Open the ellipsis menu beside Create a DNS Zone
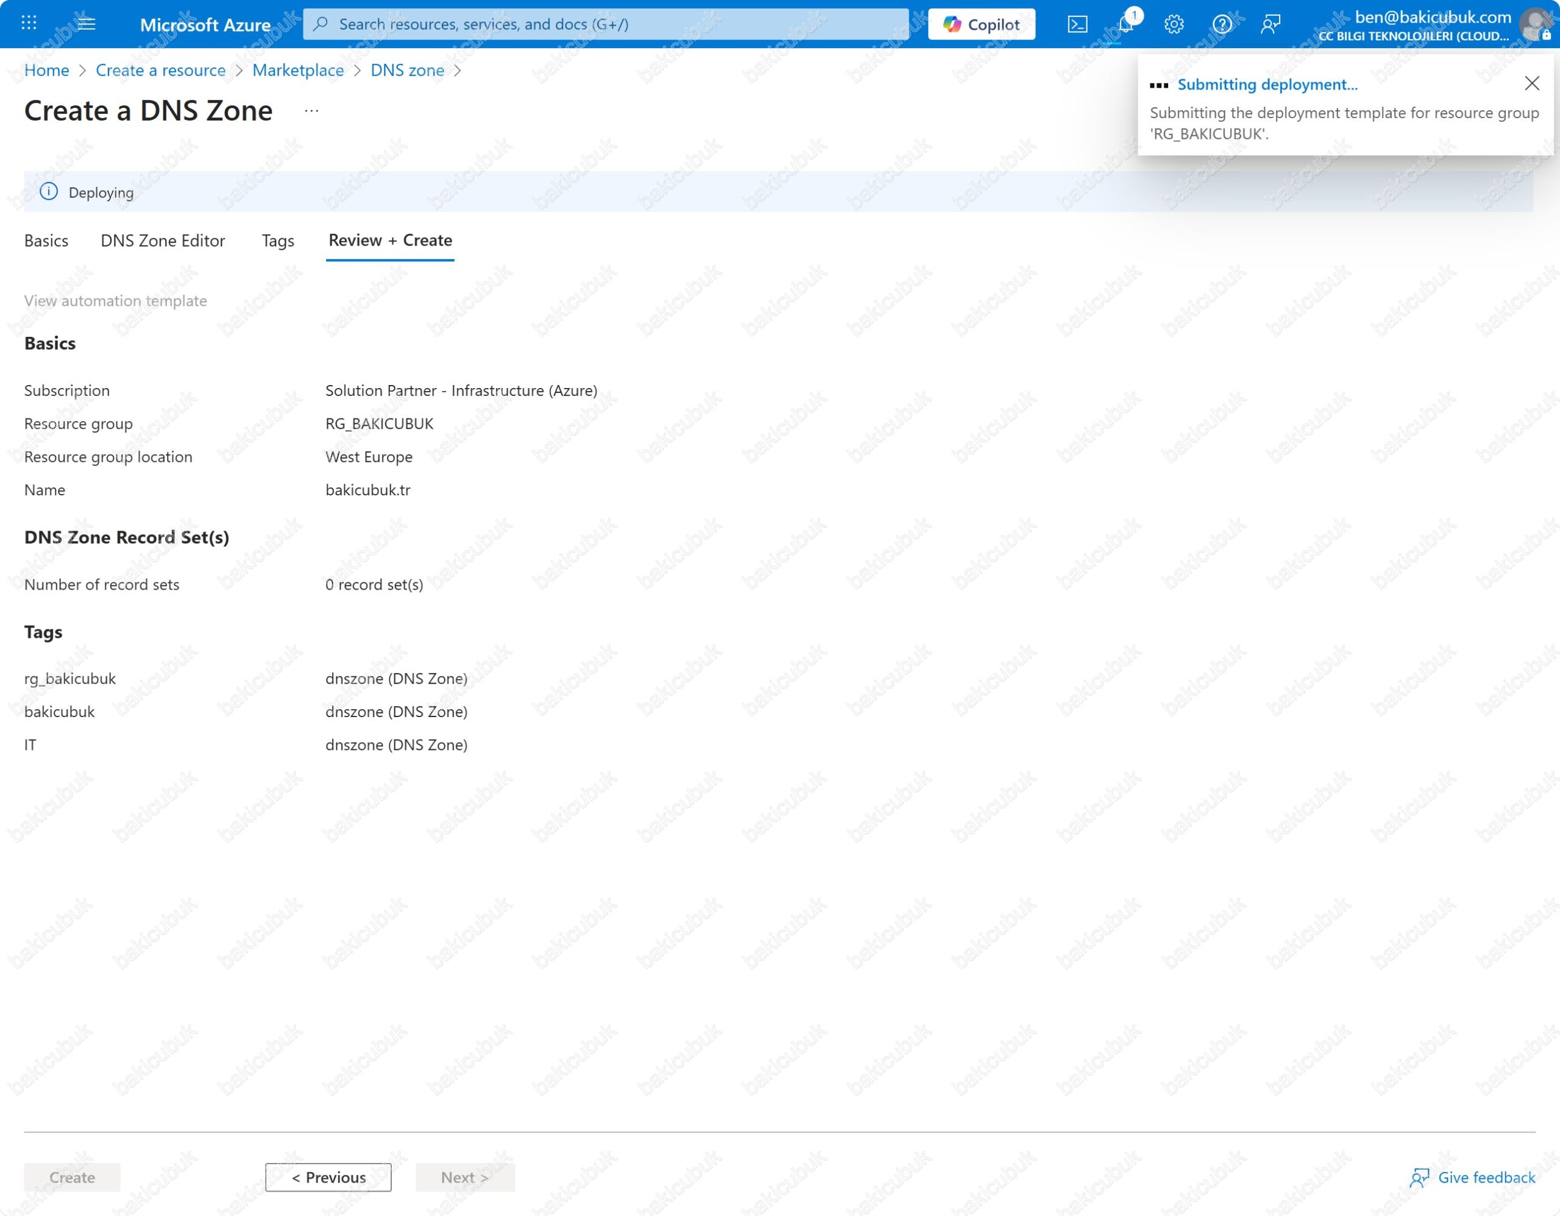The height and width of the screenshot is (1216, 1560). [x=311, y=111]
